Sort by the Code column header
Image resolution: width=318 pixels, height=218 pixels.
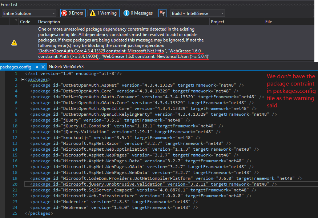point(25,22)
